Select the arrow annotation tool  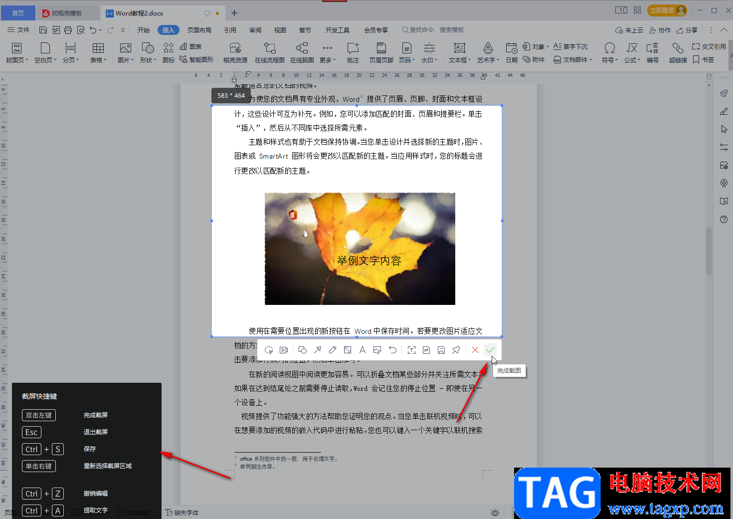tap(318, 350)
